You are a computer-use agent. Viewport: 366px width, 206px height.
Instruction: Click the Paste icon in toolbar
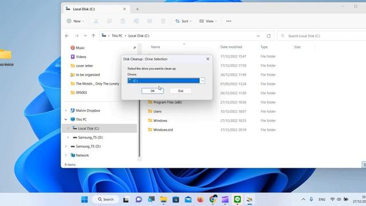(x=123, y=21)
